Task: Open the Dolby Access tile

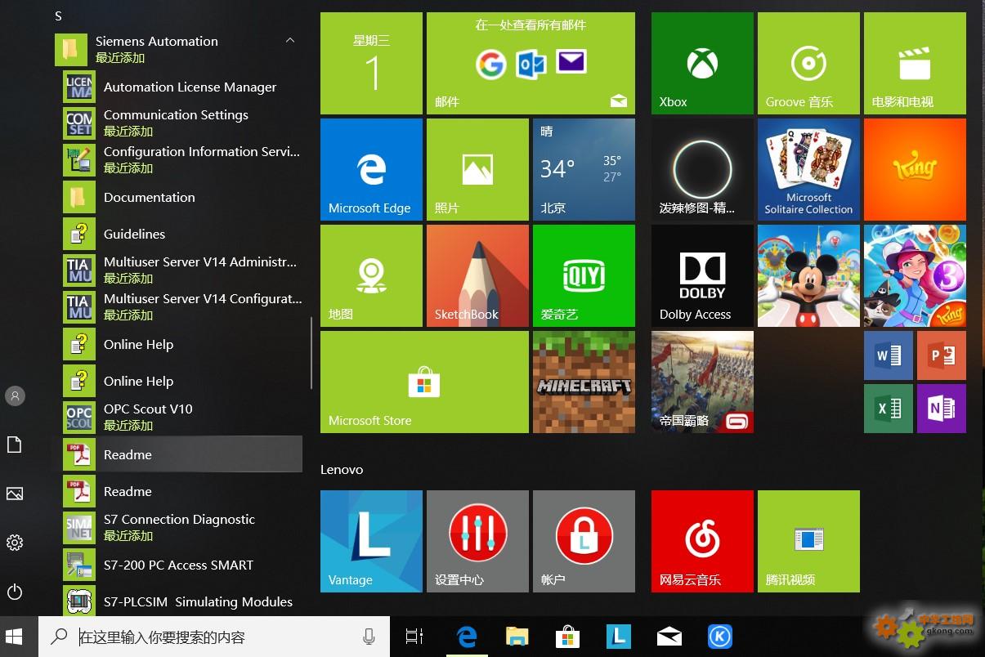Action: coord(702,275)
